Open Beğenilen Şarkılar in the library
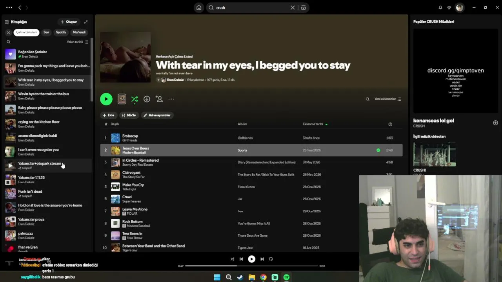Viewport: 502px width, 282px height. pos(47,54)
